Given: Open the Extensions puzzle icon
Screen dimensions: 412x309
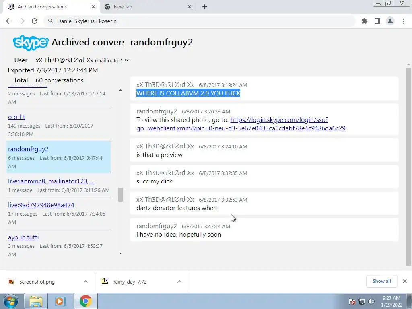Looking at the screenshot, I should click(x=365, y=21).
